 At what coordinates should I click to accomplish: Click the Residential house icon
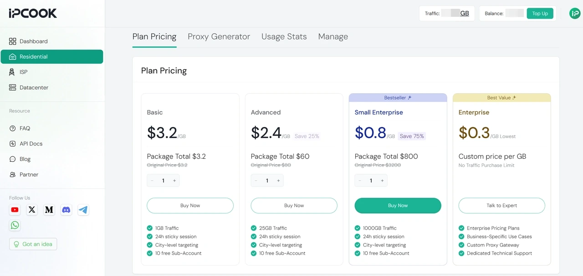(13, 57)
